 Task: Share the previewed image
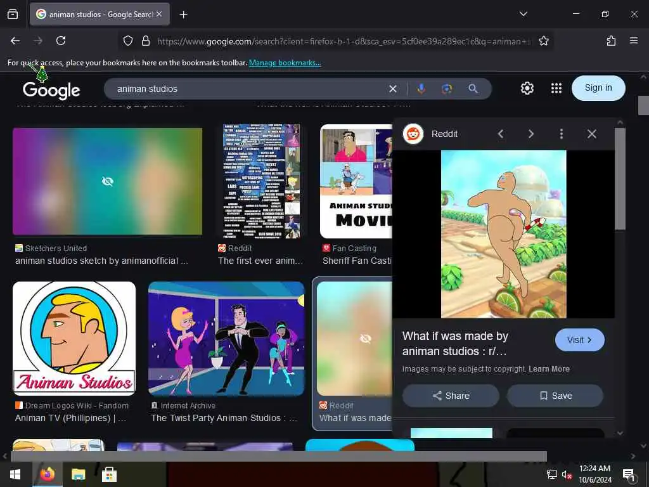(451, 396)
